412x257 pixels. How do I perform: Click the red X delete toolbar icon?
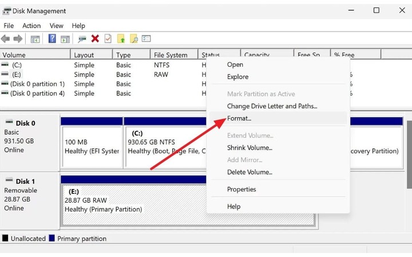coord(95,39)
